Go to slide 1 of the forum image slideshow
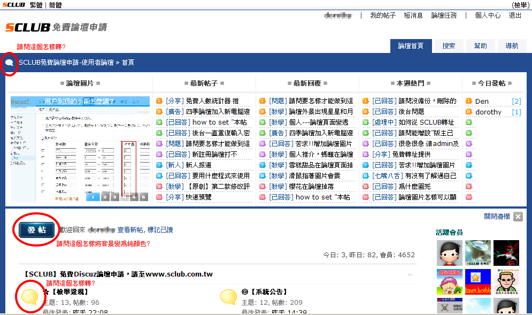This screenshot has height=315, width=532. (92, 197)
